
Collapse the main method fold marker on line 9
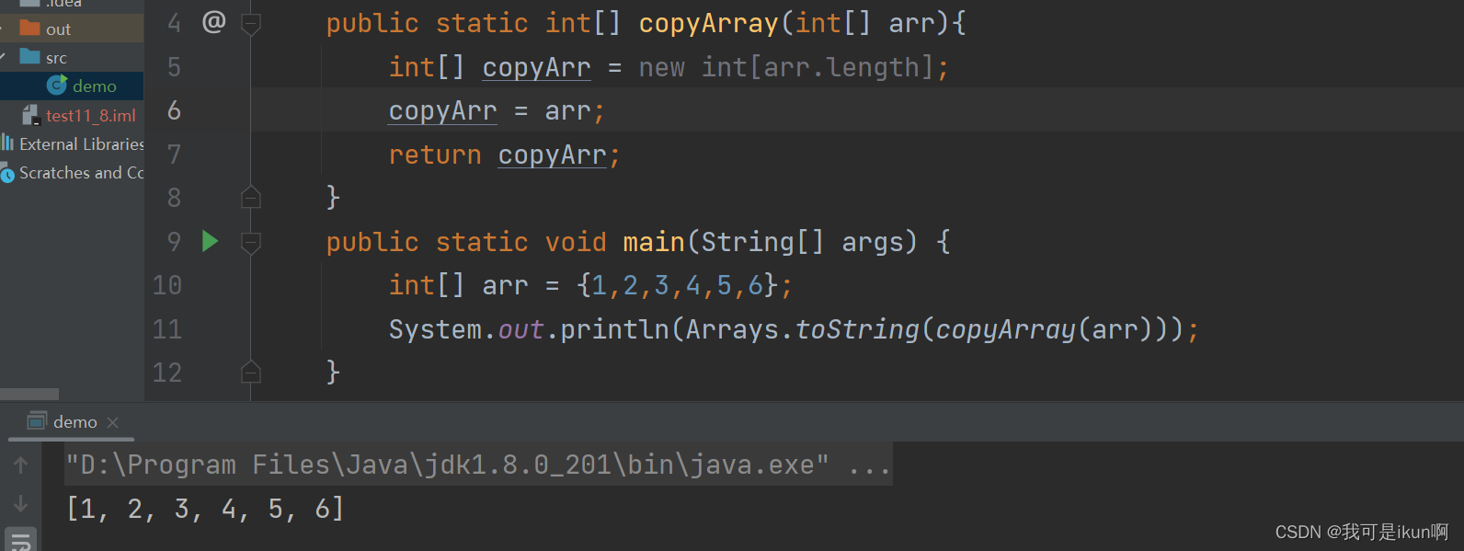[250, 242]
